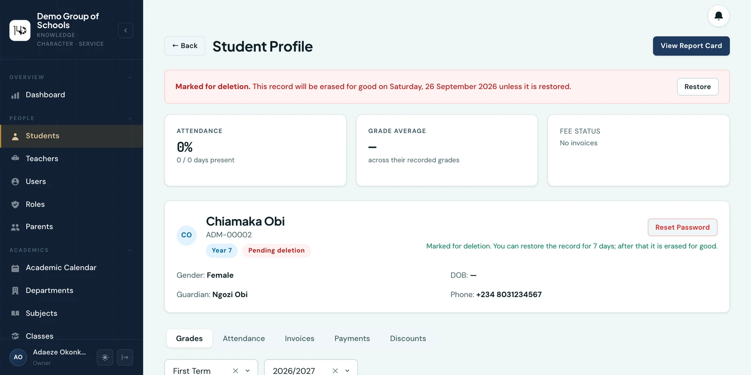This screenshot has height=375, width=751.
Task: Click the Reset Password button
Action: pyautogui.click(x=682, y=227)
